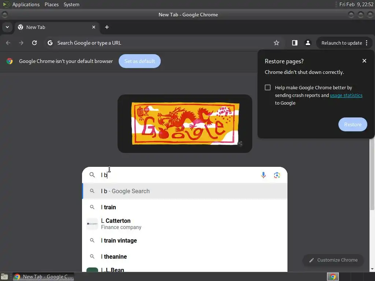Click the scrollbar down arrow

372,269
